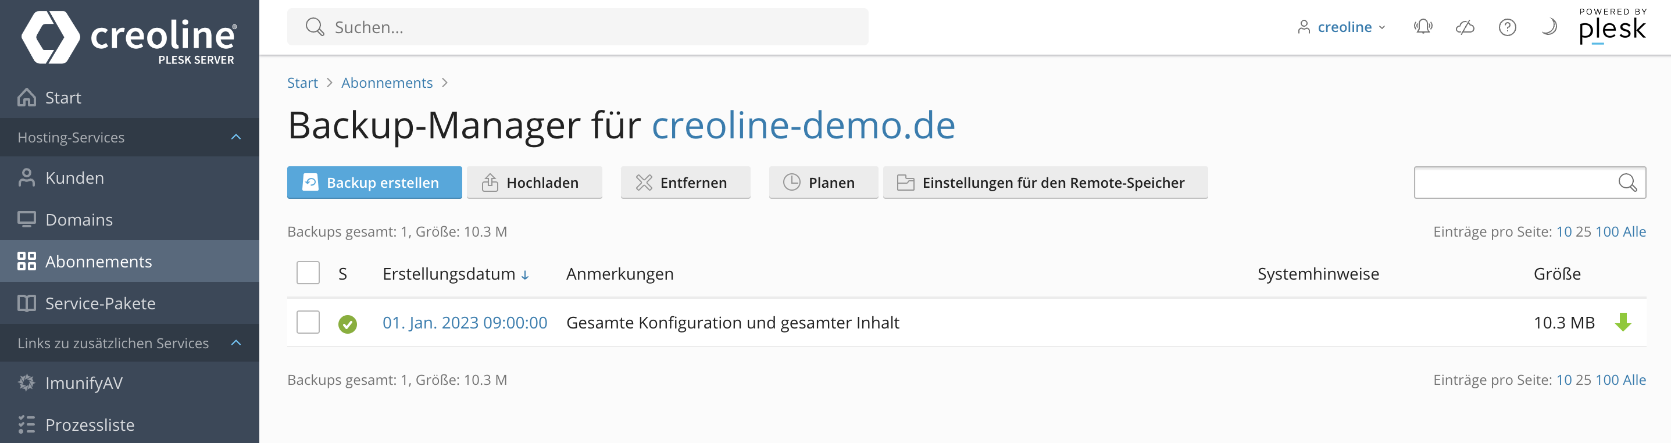The height and width of the screenshot is (443, 1671).
Task: Click green success status icon of backup
Action: (348, 324)
